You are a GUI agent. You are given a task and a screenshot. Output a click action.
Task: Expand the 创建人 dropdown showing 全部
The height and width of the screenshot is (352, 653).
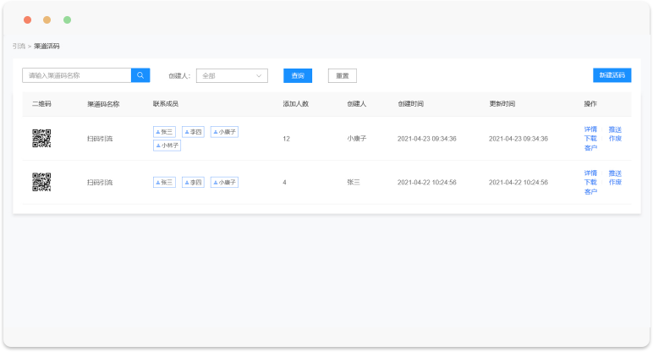pos(232,75)
